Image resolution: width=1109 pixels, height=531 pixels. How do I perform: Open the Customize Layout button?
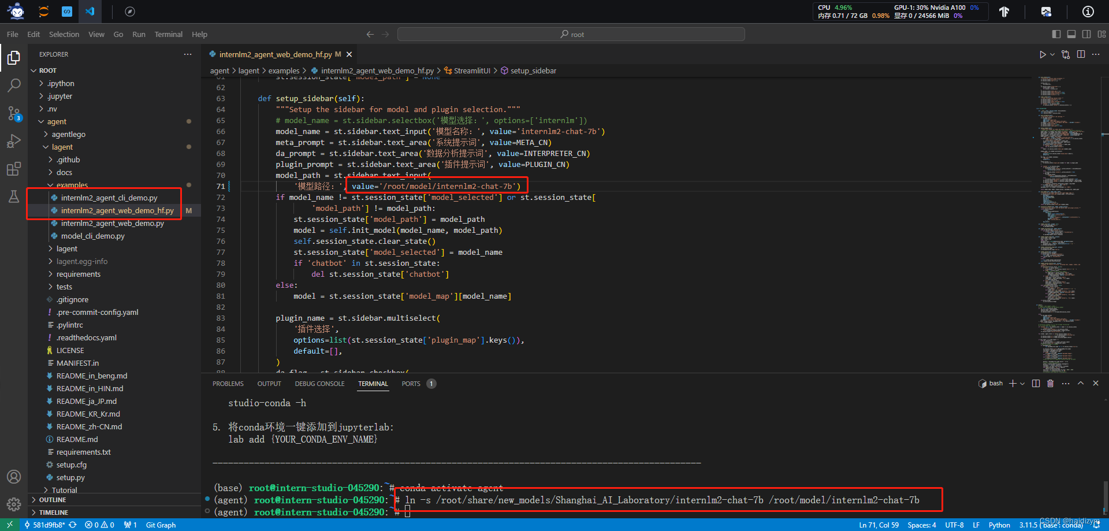point(1102,35)
